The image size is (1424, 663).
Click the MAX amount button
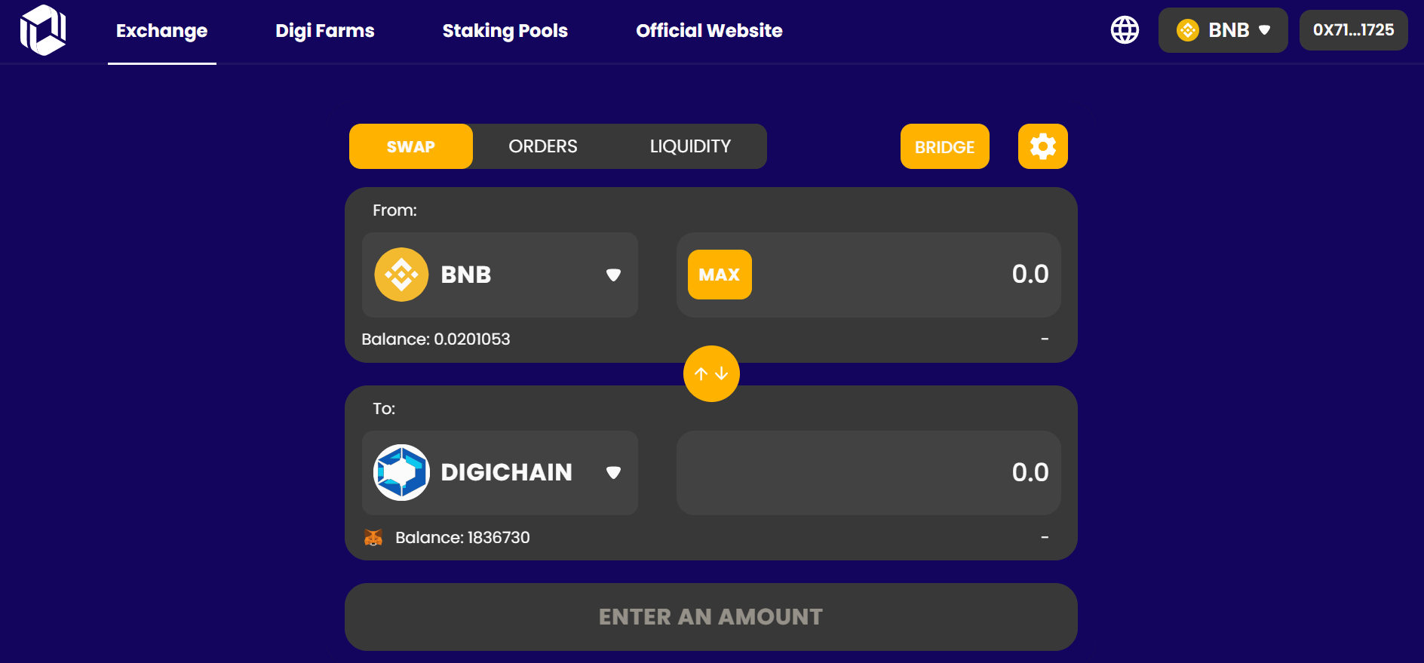720,275
